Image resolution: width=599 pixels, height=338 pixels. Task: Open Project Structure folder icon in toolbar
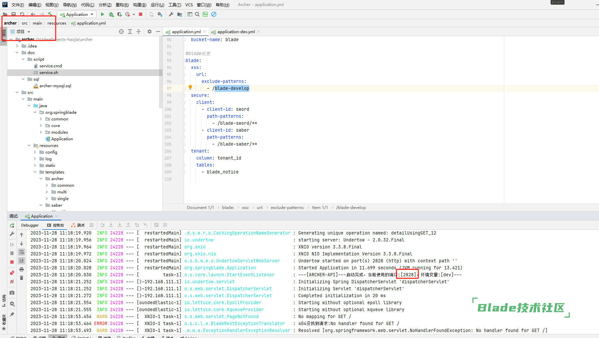(x=180, y=14)
